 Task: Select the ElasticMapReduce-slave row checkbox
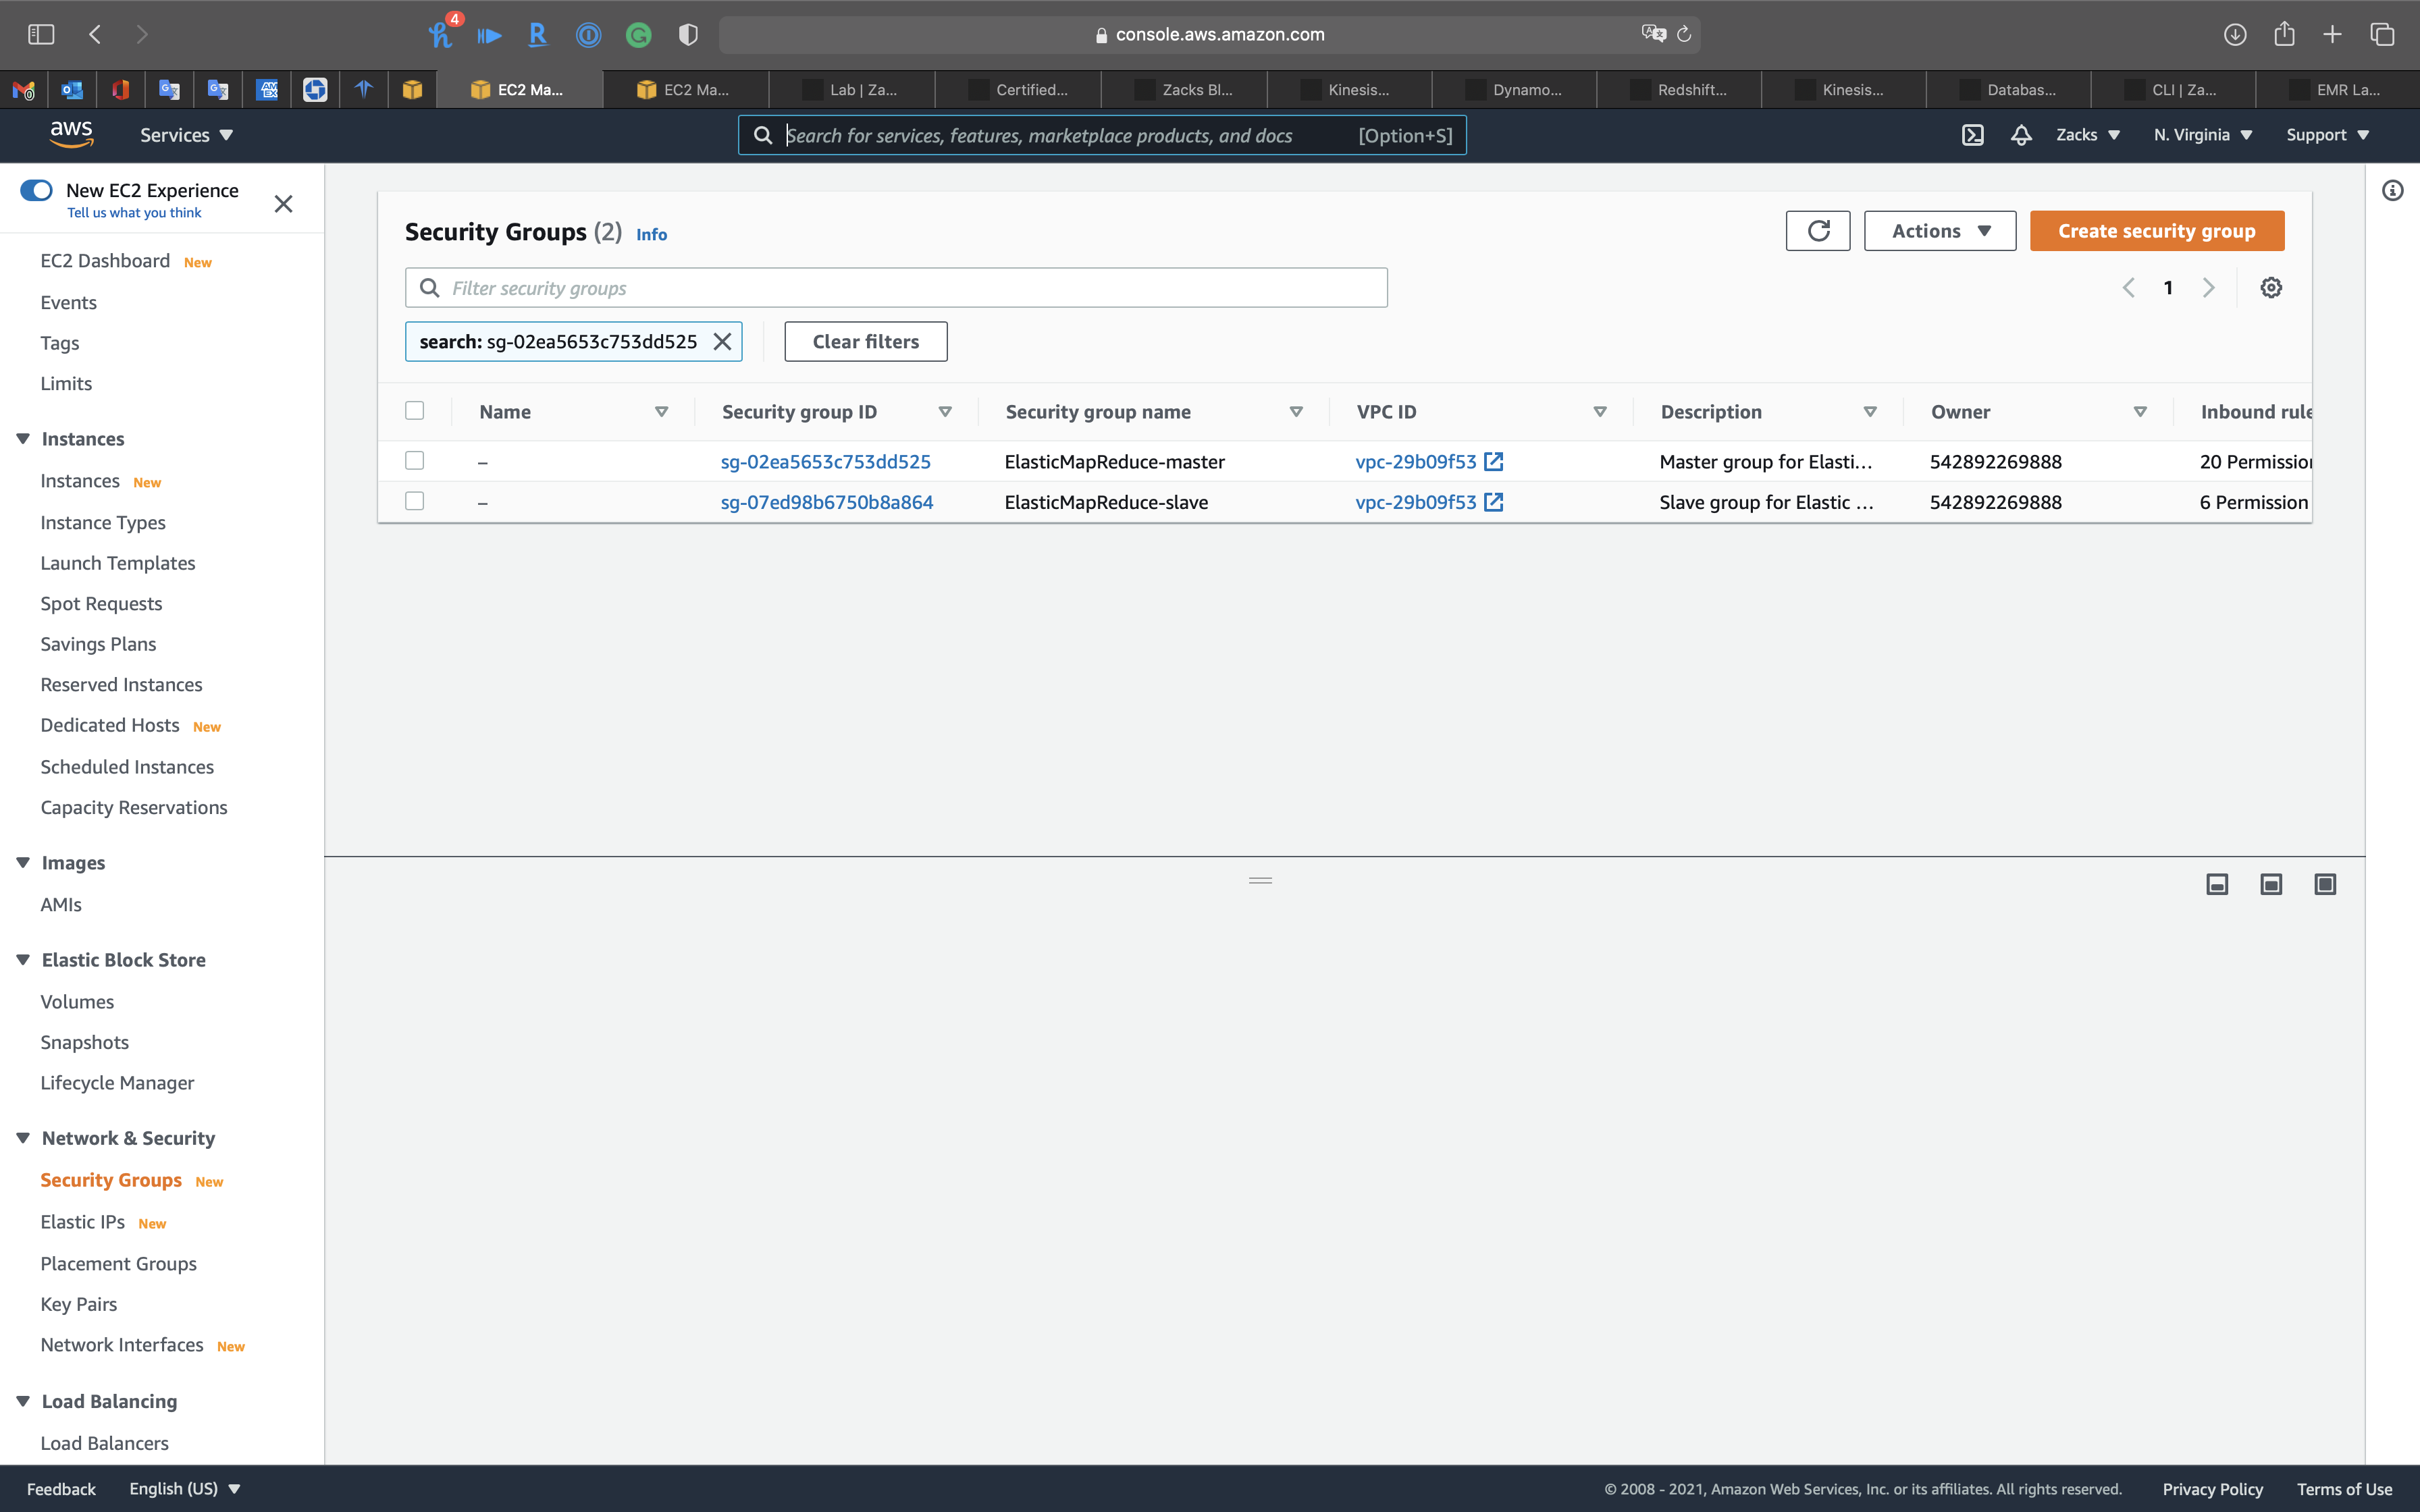pos(414,501)
